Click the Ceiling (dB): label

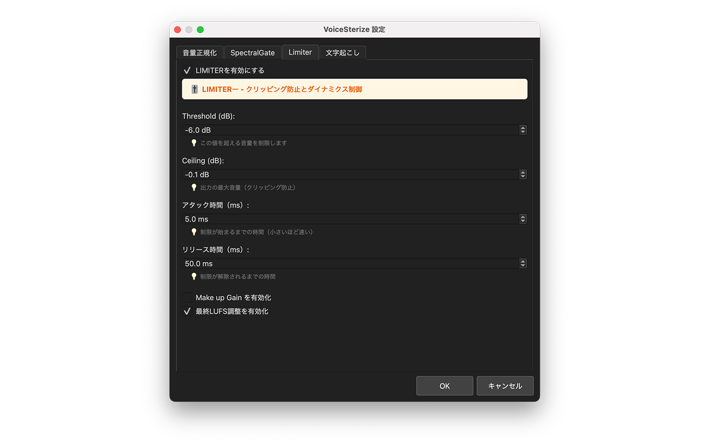click(x=203, y=160)
